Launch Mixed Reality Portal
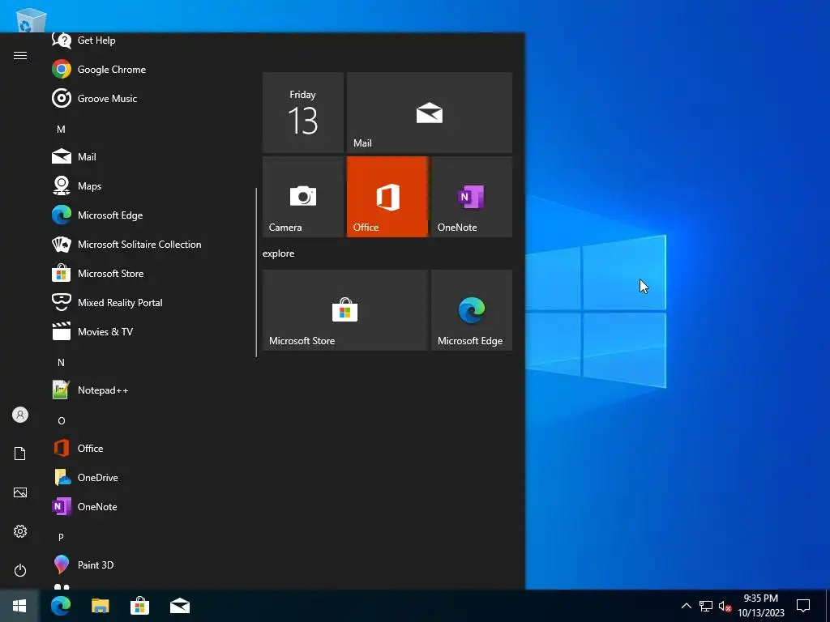830x622 pixels. [148, 302]
